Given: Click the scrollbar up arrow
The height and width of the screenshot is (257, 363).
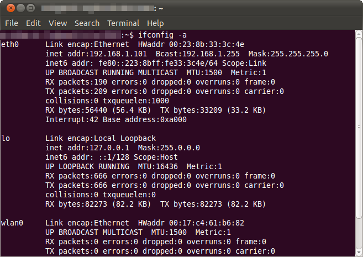Looking at the screenshot, I should coord(359,34).
